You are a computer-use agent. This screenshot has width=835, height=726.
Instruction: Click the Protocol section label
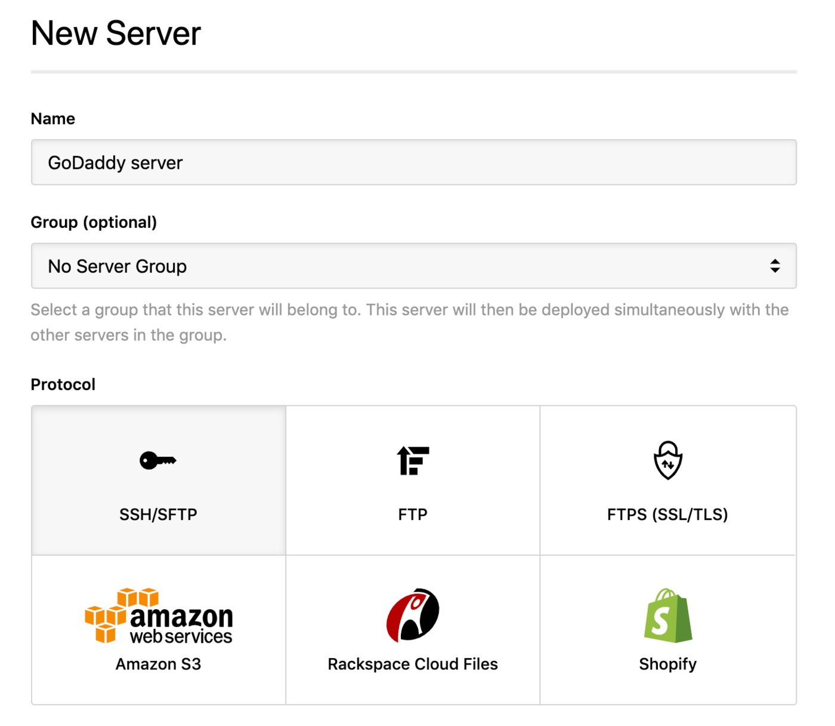pyautogui.click(x=63, y=384)
